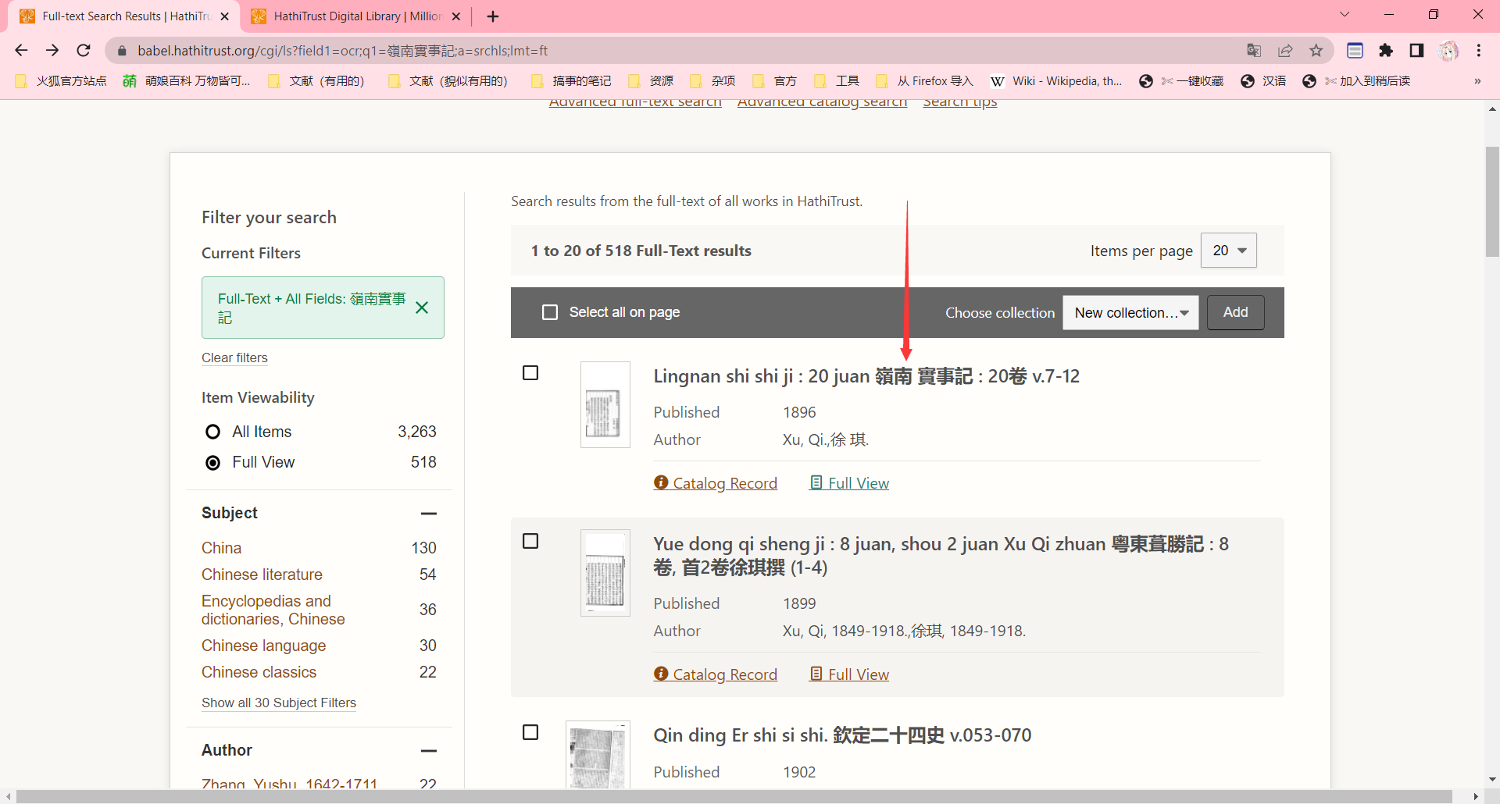Open the Qin ding Er shi si shi title
This screenshot has width=1500, height=804.
click(x=842, y=735)
